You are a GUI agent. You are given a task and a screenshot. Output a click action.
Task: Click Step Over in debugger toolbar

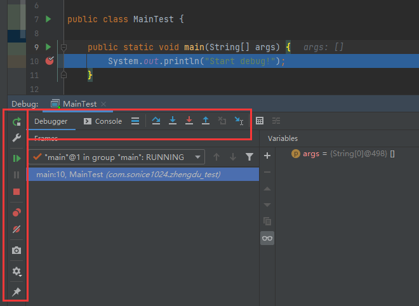coord(156,121)
